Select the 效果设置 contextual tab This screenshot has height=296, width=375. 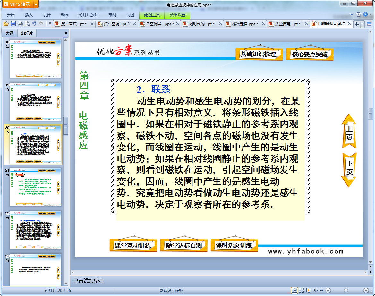[x=177, y=15]
